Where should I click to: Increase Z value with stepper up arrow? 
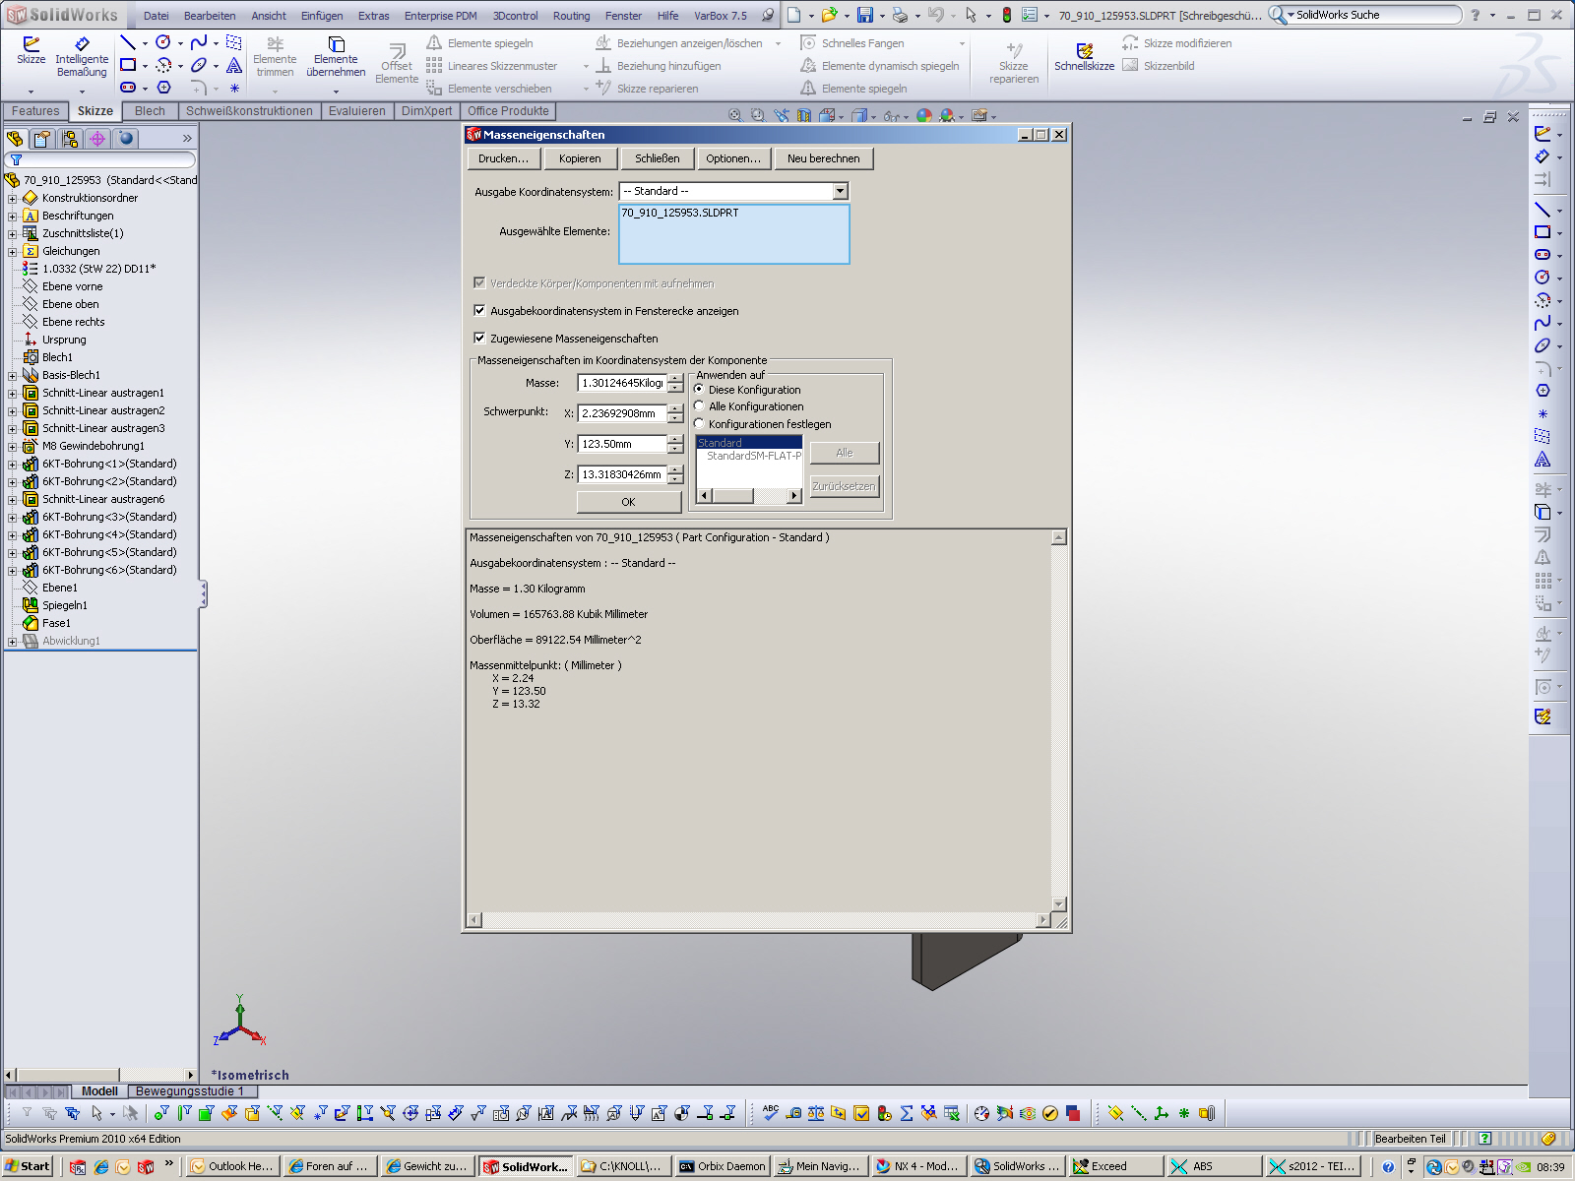point(675,469)
